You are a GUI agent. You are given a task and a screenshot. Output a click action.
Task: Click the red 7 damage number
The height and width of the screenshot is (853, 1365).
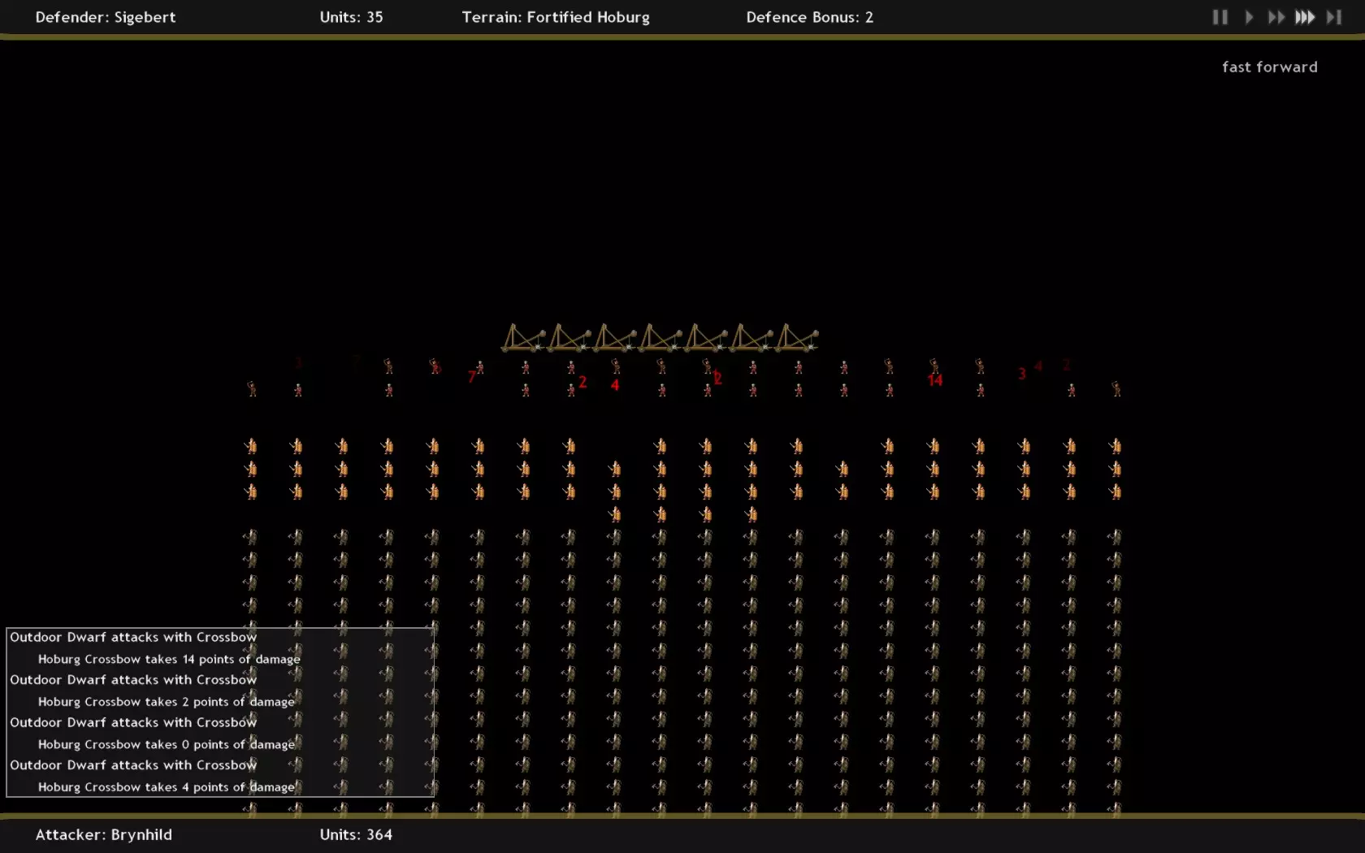[471, 377]
